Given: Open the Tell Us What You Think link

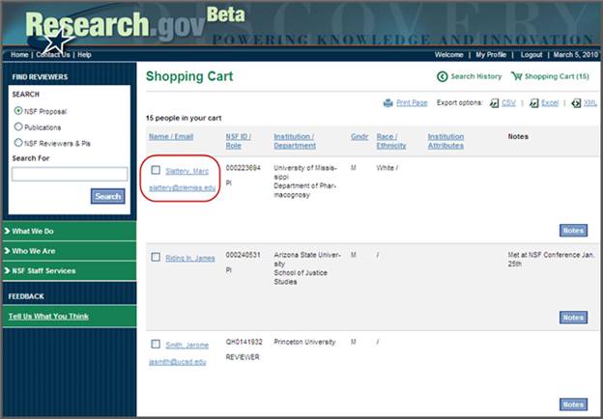Looking at the screenshot, I should click(48, 316).
